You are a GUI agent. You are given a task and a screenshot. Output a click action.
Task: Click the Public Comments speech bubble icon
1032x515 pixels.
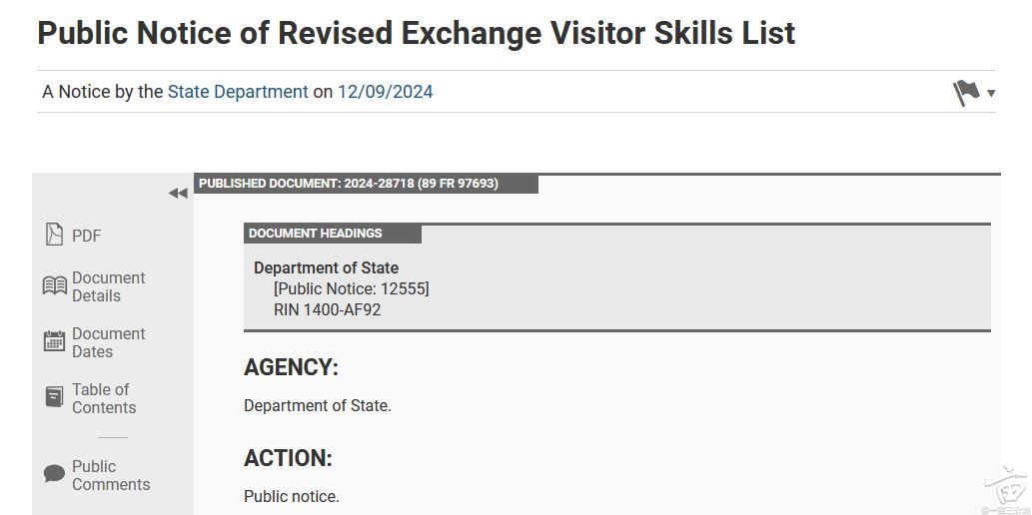[54, 474]
